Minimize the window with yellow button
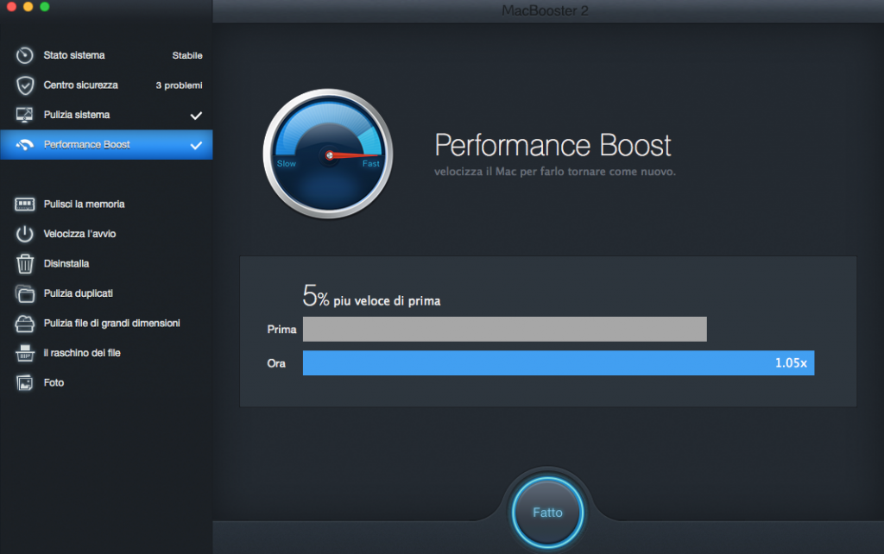 [x=28, y=7]
